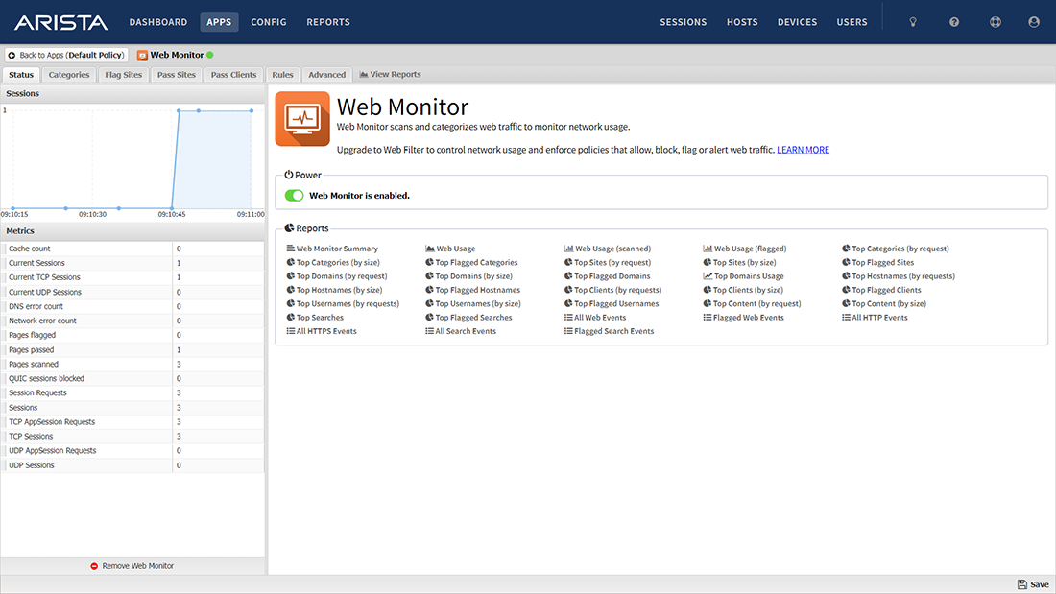Switch to the Pass Sites tab

click(177, 75)
